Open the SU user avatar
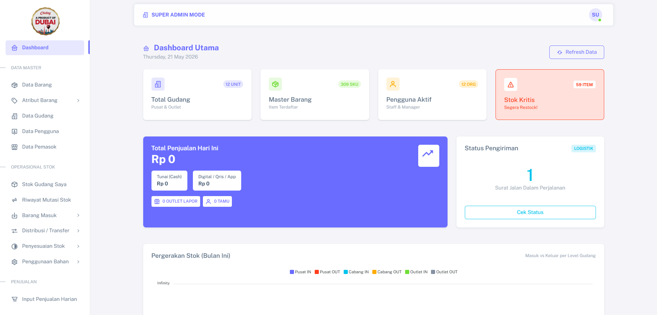 pos(596,15)
